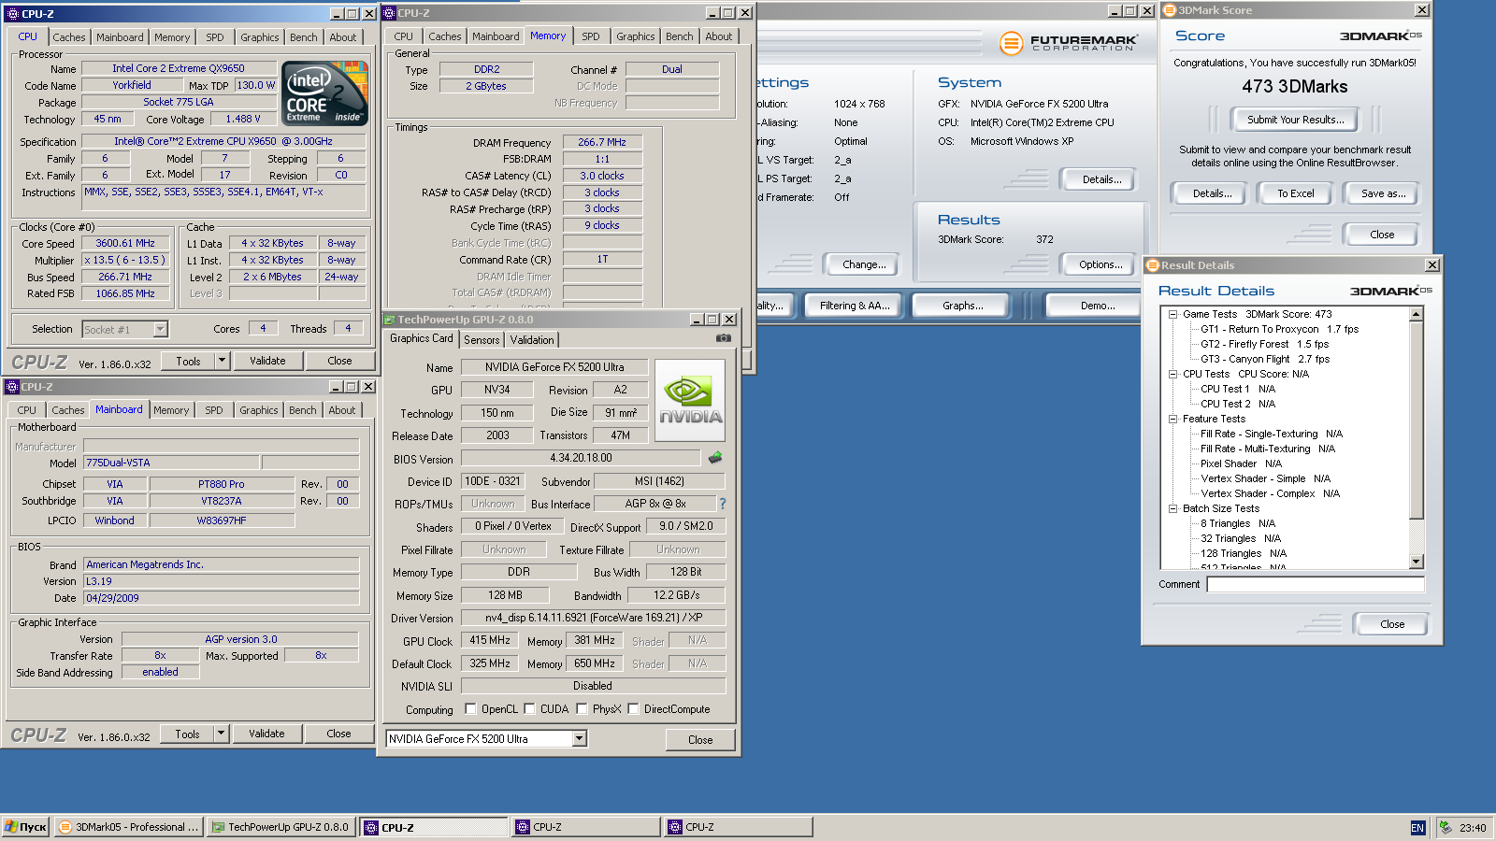The height and width of the screenshot is (841, 1496).
Task: Click the Result Details title bar icon
Action: pos(1153,265)
